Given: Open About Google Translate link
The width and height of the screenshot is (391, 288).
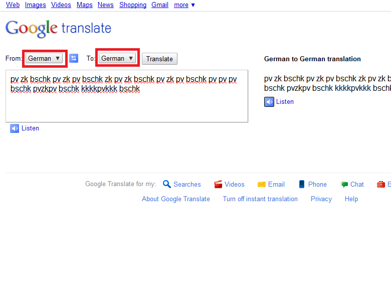Looking at the screenshot, I should [x=176, y=199].
